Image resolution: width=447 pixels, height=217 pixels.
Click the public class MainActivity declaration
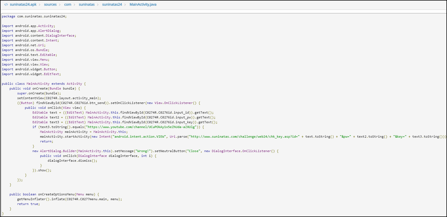[x=44, y=84]
